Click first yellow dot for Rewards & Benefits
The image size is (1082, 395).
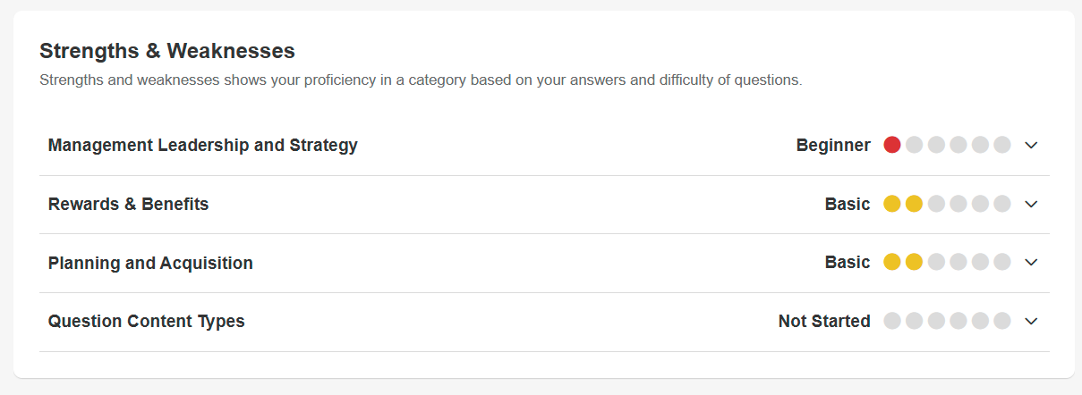pyautogui.click(x=892, y=204)
